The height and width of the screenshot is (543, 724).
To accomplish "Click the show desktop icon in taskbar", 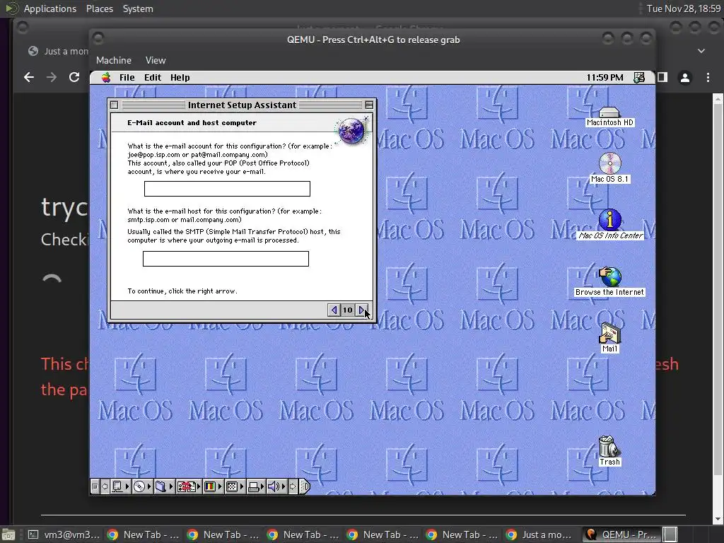I will point(8,535).
